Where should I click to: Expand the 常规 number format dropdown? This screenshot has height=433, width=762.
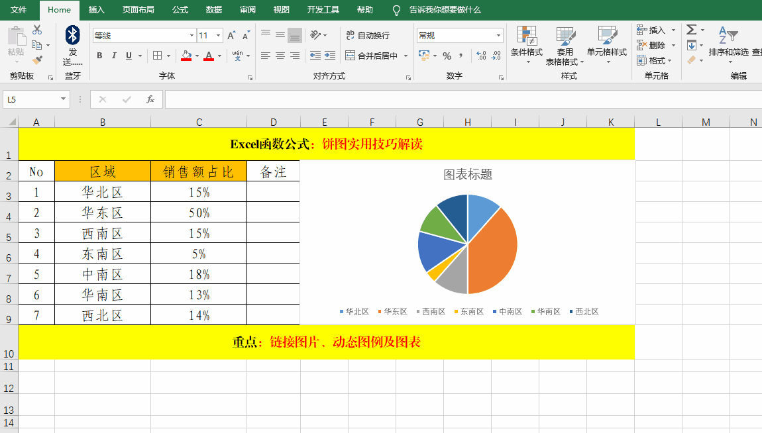498,35
